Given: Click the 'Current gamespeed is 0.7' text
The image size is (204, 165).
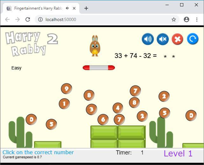Looking at the screenshot, I should coord(22,157).
